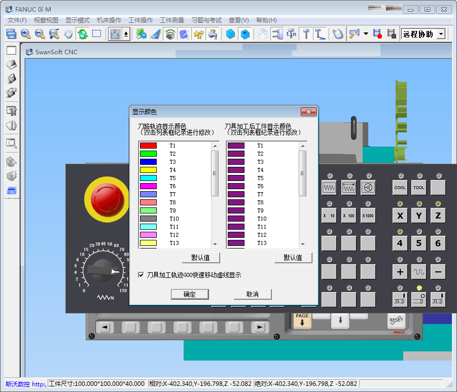Toggle the X 10 increment key
The image size is (457, 392).
329,216
